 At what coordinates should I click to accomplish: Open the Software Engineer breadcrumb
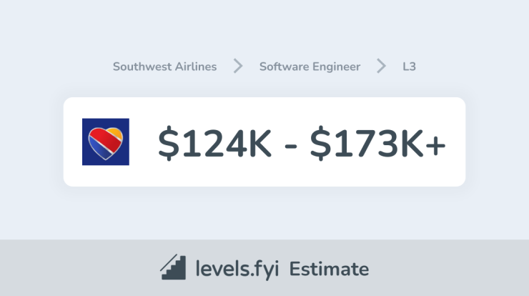(x=310, y=66)
